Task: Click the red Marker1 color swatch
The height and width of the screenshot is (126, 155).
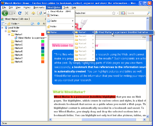Action: tap(43, 34)
